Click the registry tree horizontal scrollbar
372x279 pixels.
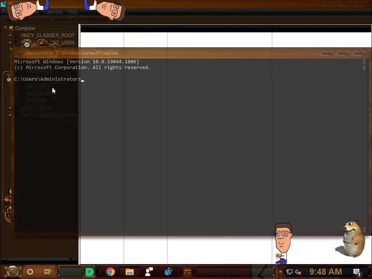39,259
